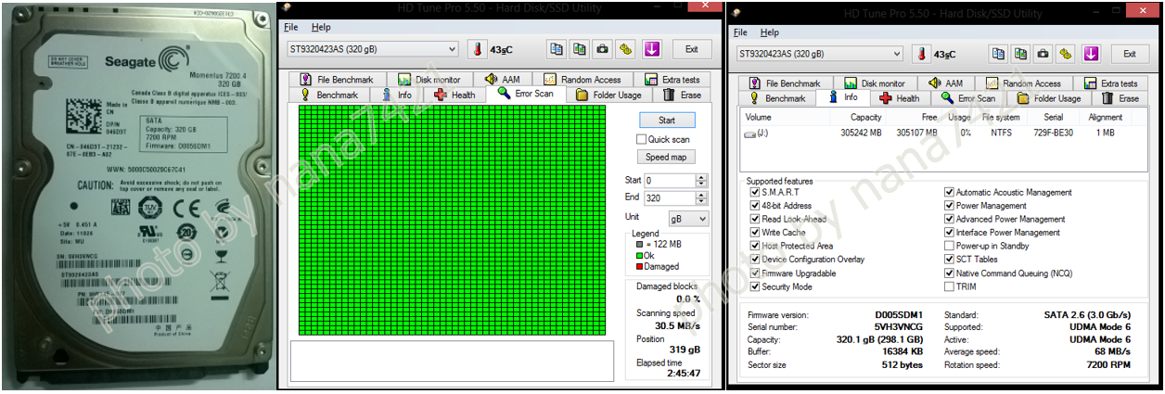Toggle S.M.A.R.T supported feature checkbox
The height and width of the screenshot is (394, 1165).
tap(754, 192)
